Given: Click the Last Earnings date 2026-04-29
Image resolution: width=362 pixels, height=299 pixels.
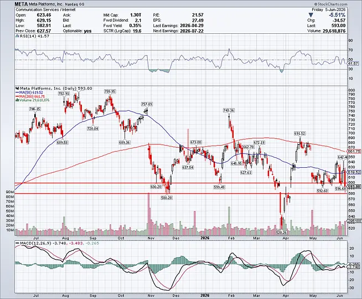Looking at the screenshot, I should pyautogui.click(x=192, y=25).
